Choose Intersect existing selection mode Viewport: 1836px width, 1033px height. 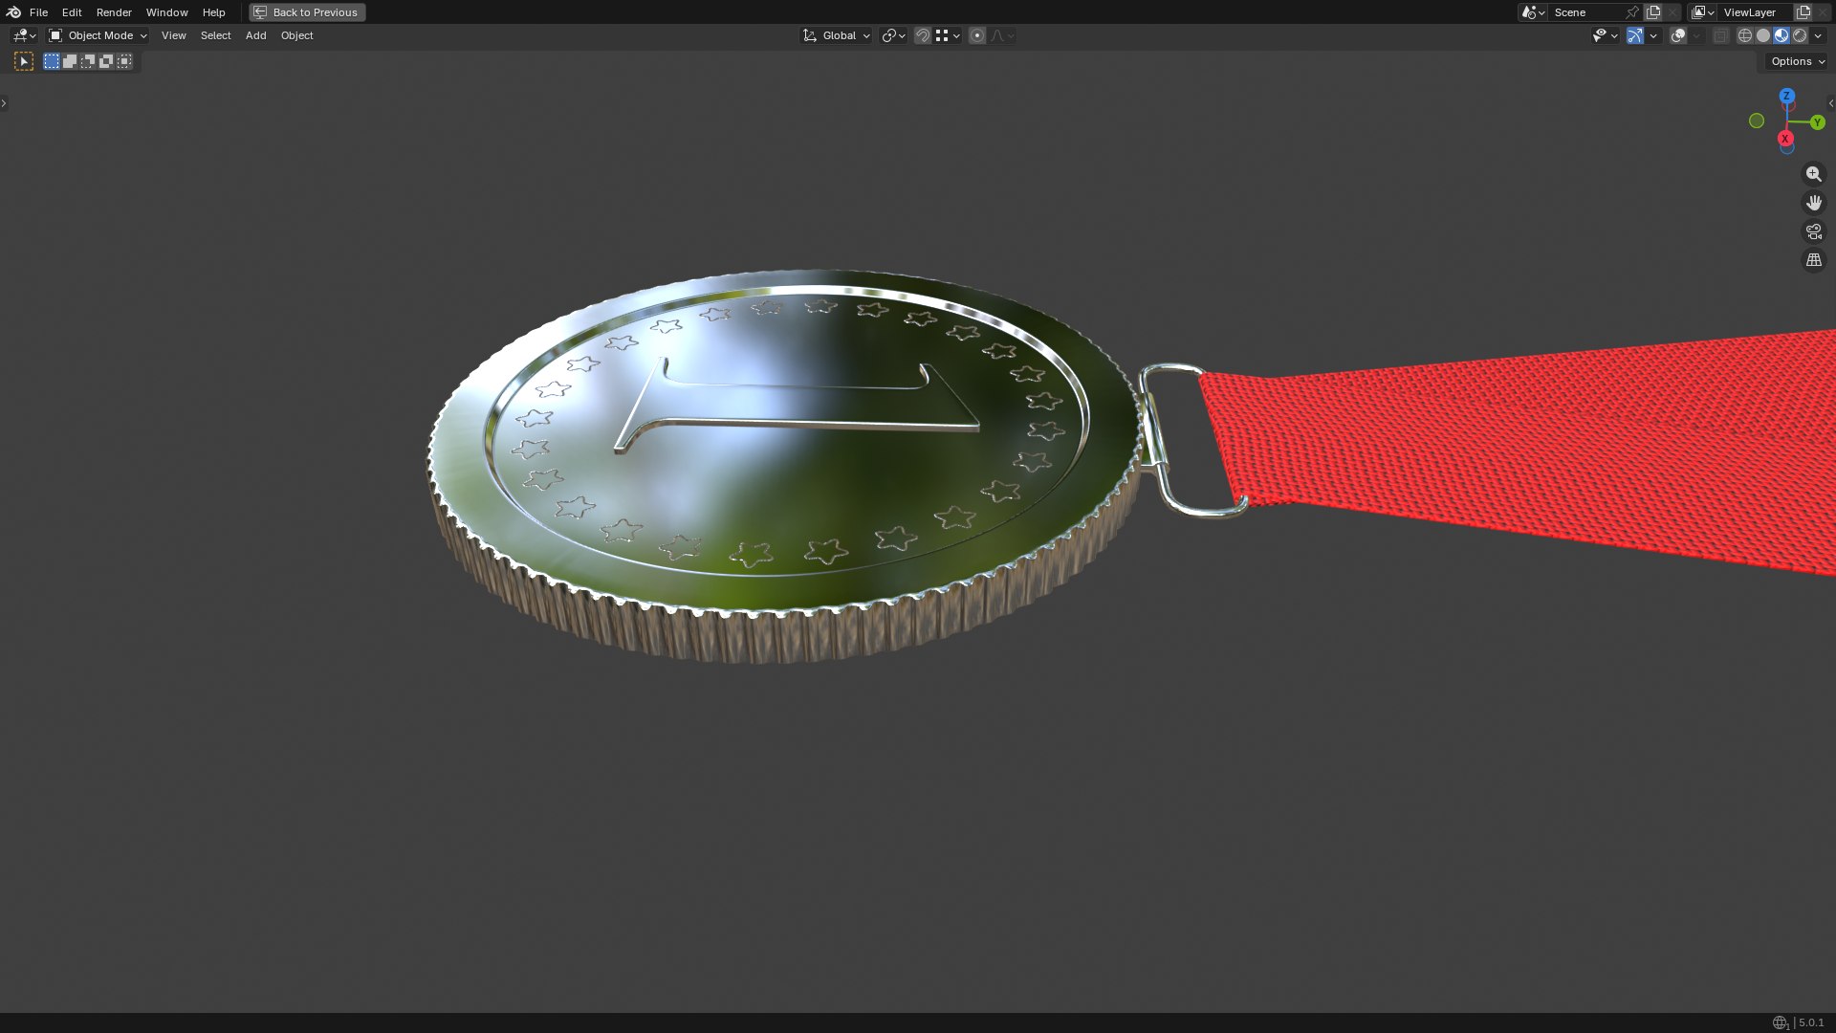(124, 61)
